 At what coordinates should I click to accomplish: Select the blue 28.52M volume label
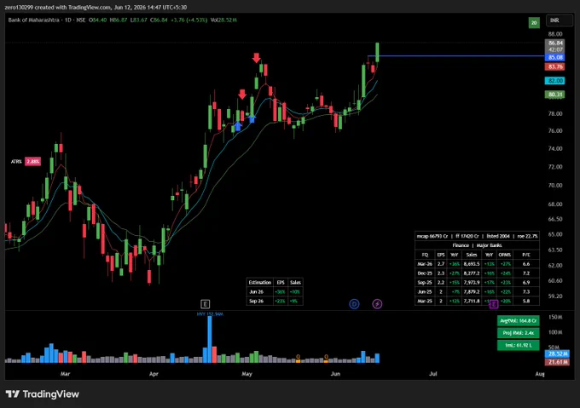pyautogui.click(x=558, y=353)
